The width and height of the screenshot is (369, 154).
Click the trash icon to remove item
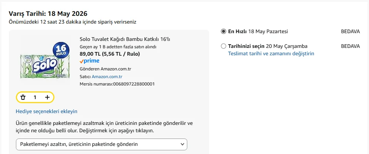23,97
